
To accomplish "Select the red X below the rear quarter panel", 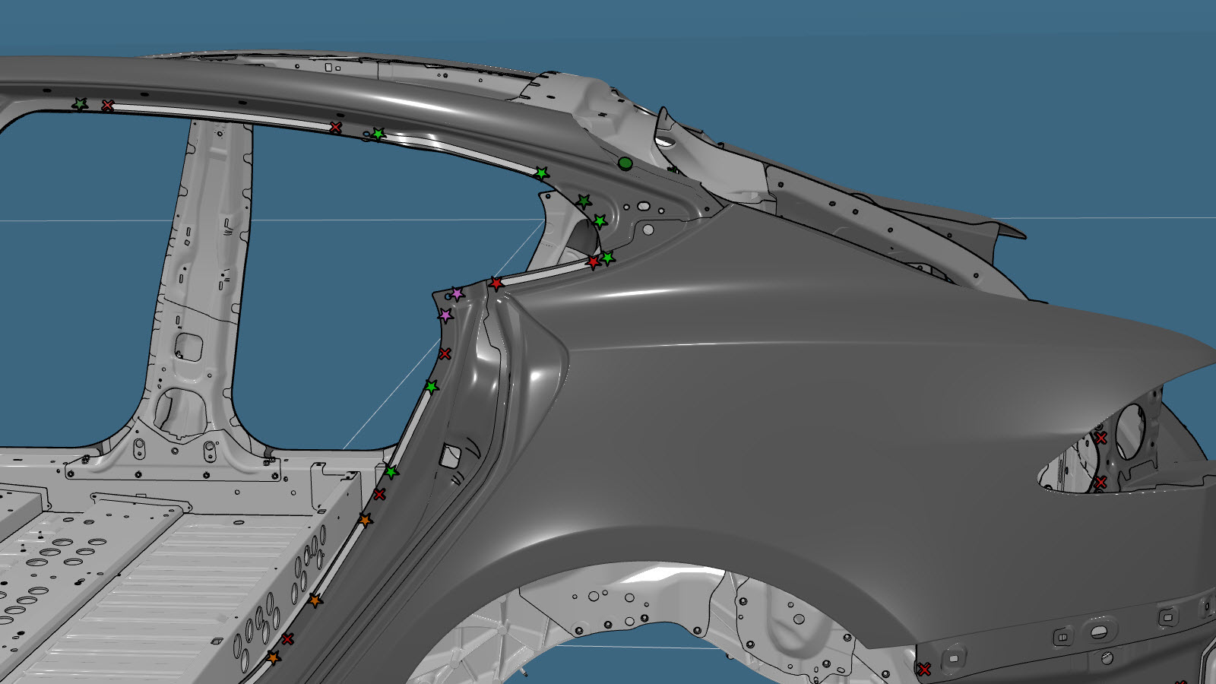I will (x=923, y=670).
